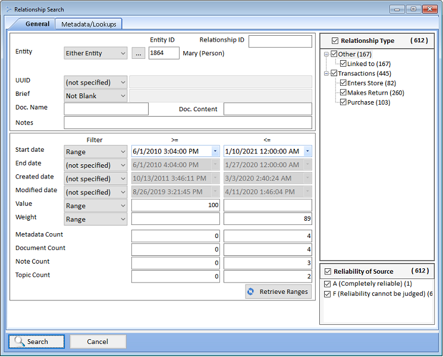Collapse the Other tree node
Viewport: 443px width, 357px height.
[x=326, y=54]
